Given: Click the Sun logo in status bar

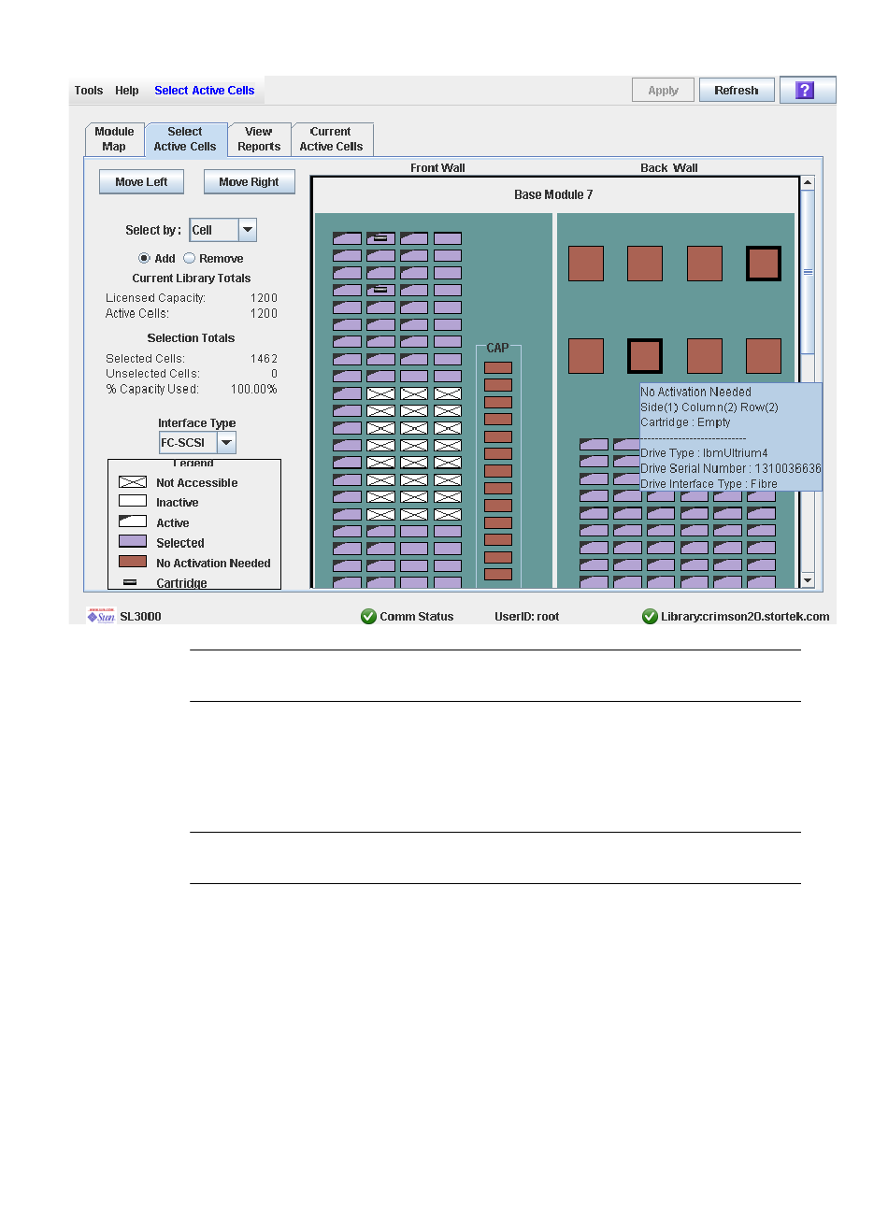Looking at the screenshot, I should (x=100, y=616).
